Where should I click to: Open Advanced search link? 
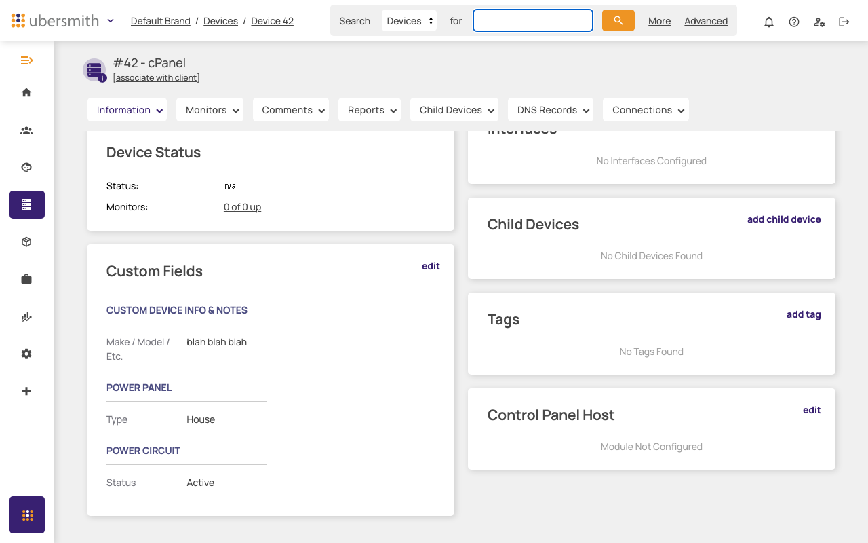click(706, 21)
